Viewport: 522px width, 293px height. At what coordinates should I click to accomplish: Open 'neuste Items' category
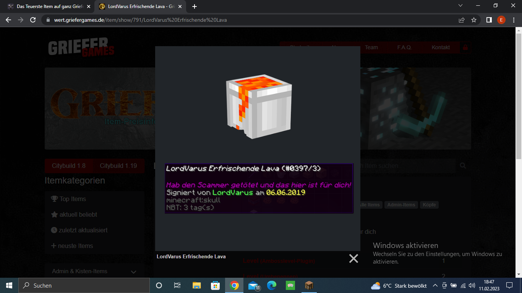click(72, 246)
